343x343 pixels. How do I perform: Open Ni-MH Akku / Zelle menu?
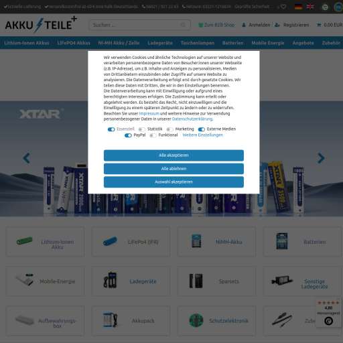119,43
